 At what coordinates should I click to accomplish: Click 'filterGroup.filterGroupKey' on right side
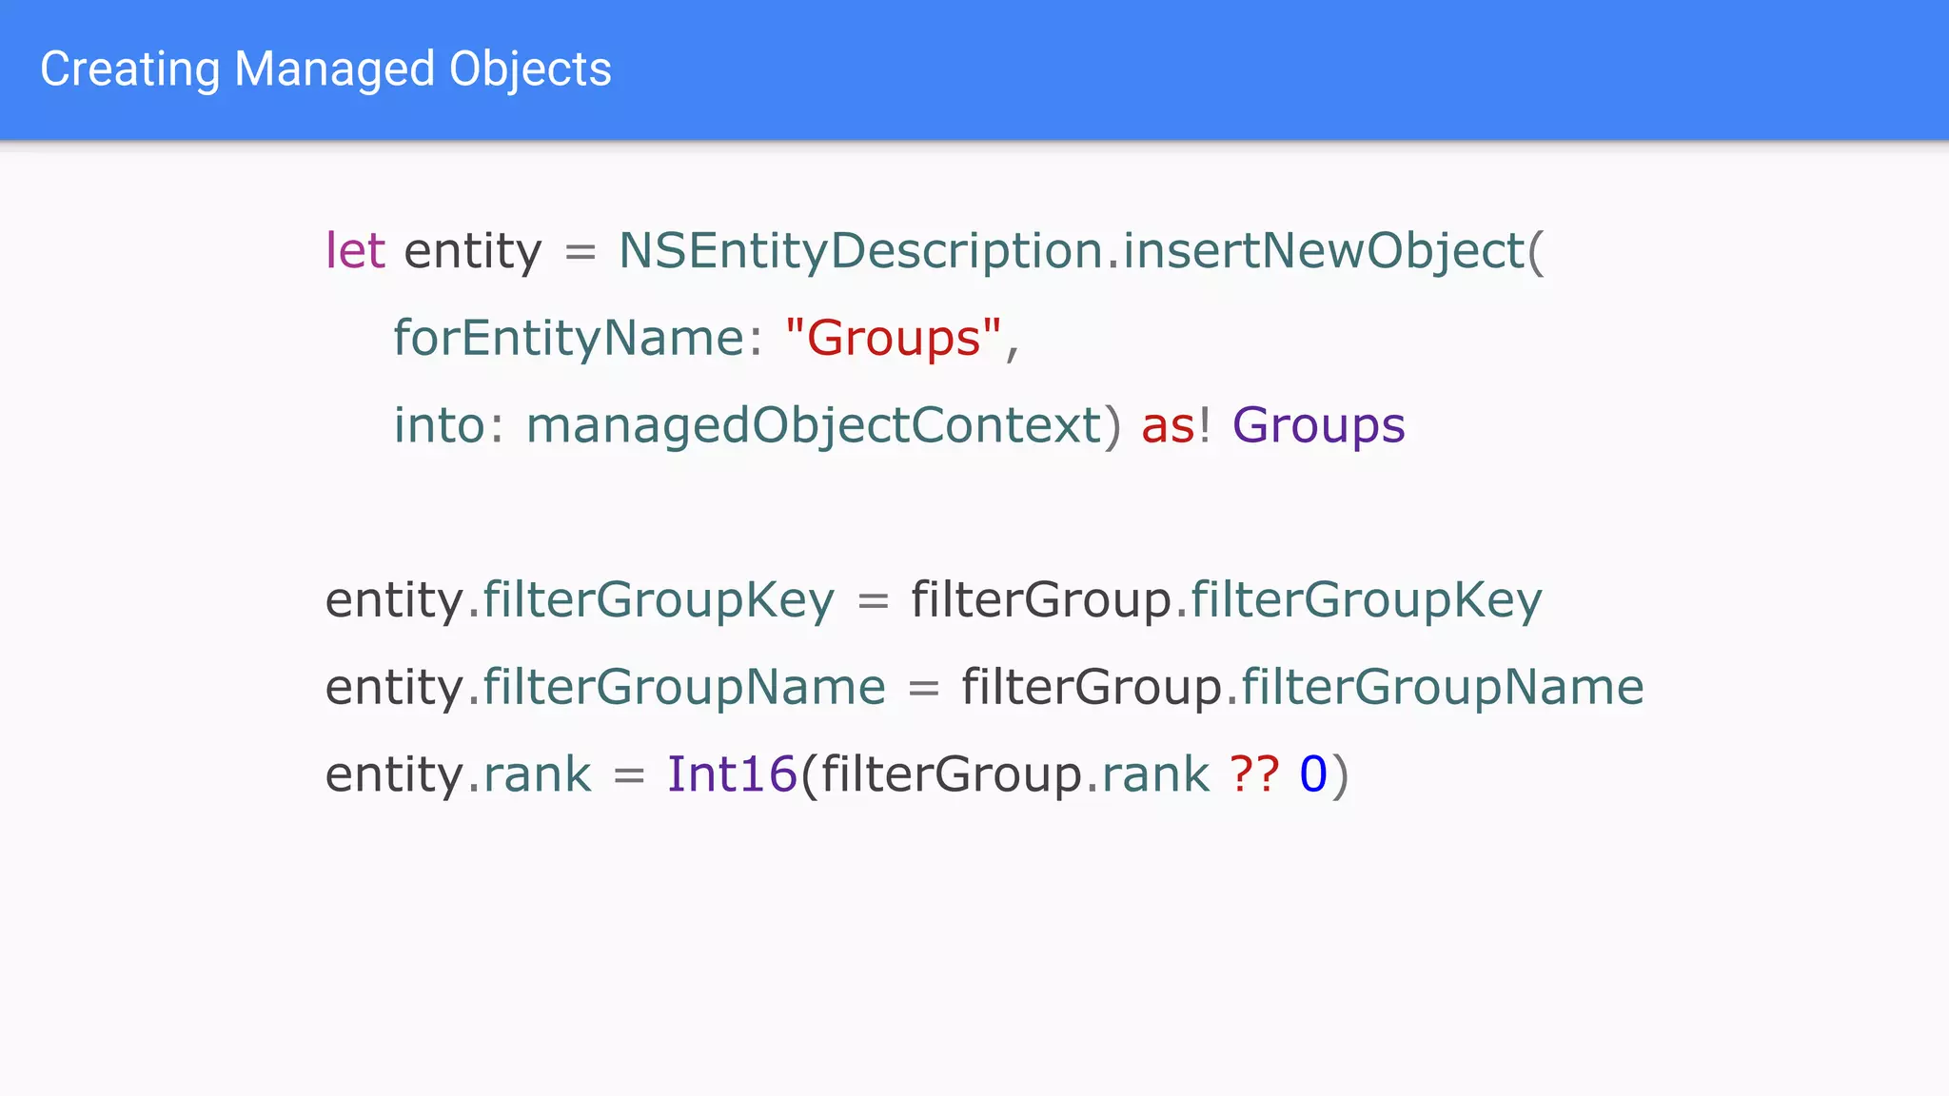pyautogui.click(x=1226, y=600)
